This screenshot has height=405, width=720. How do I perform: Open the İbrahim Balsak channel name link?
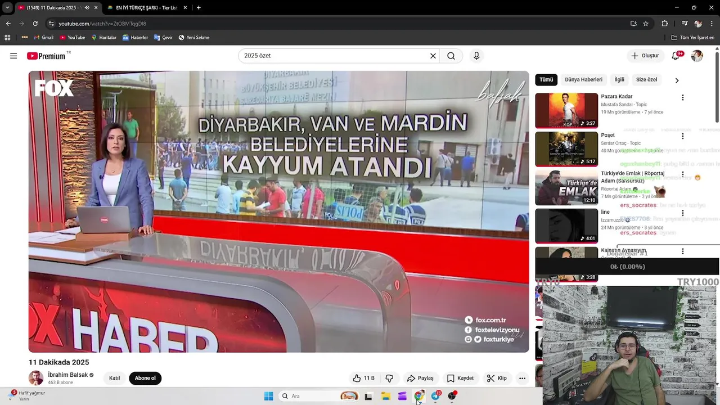[x=67, y=375]
